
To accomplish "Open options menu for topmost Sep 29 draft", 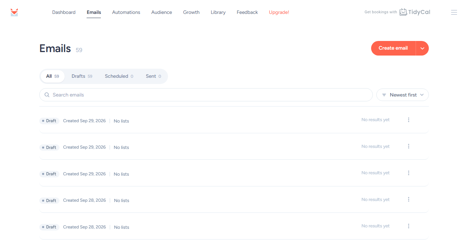I will pos(409,120).
